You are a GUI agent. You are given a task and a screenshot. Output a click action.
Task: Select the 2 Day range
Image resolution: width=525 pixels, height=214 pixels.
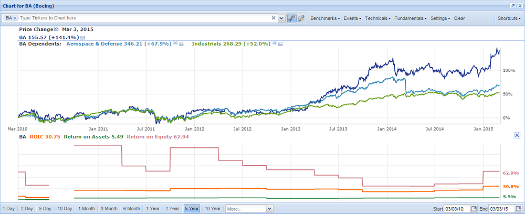[27, 209]
